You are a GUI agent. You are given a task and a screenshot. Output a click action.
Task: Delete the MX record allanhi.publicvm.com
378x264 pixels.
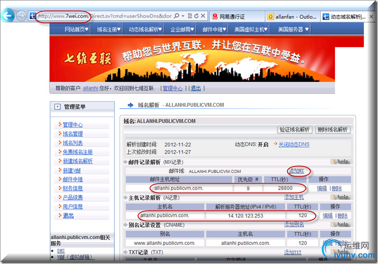click(x=337, y=189)
